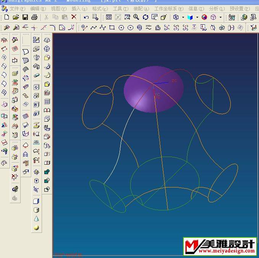Click the Fit view icon
259x258 pixels.
click(x=109, y=17)
